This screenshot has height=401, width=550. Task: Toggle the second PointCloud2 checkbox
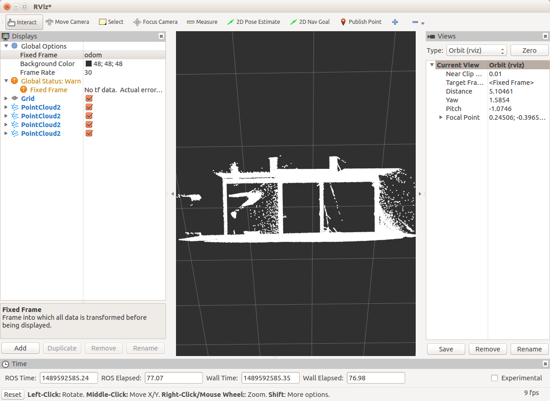coord(89,116)
